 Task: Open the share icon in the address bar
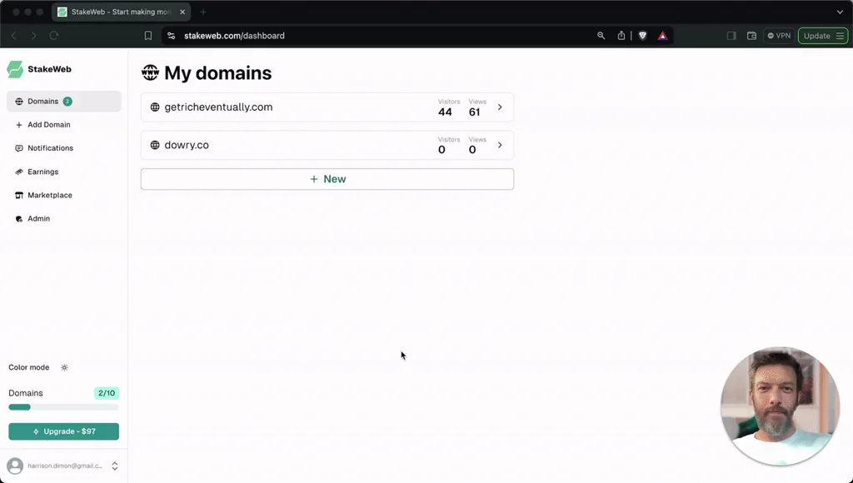click(621, 36)
